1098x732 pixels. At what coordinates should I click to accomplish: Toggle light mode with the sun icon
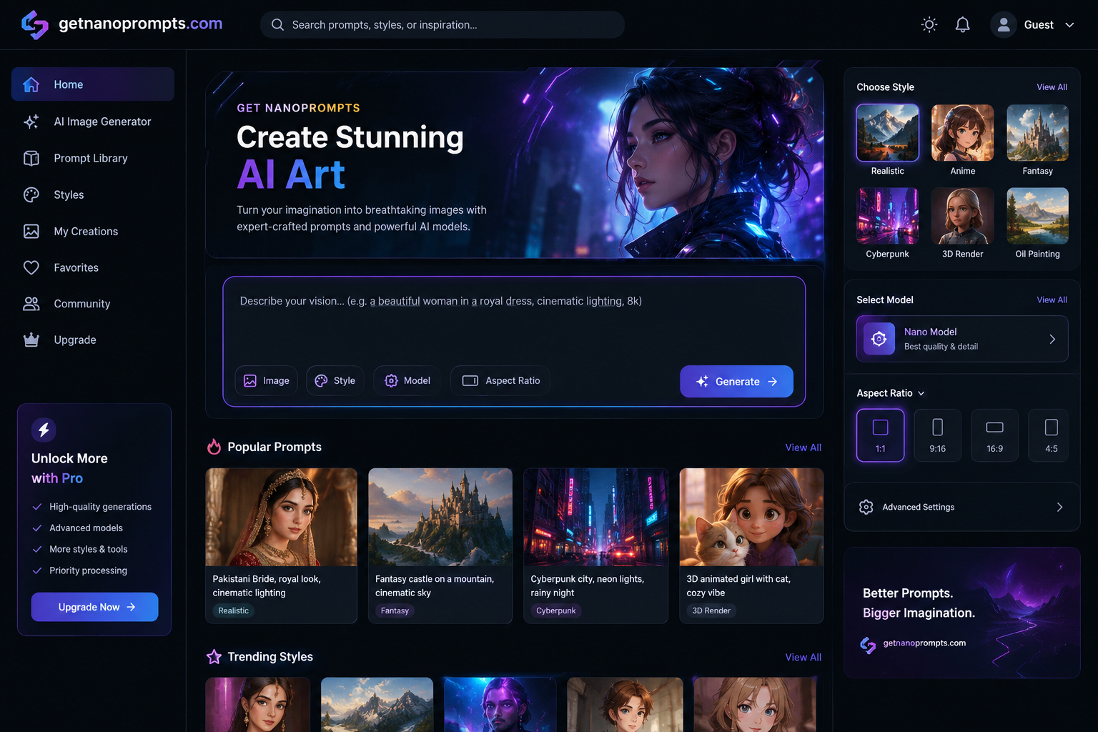click(929, 25)
